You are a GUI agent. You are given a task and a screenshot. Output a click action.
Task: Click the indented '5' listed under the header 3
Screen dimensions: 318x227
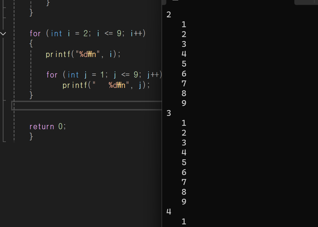coord(184,162)
